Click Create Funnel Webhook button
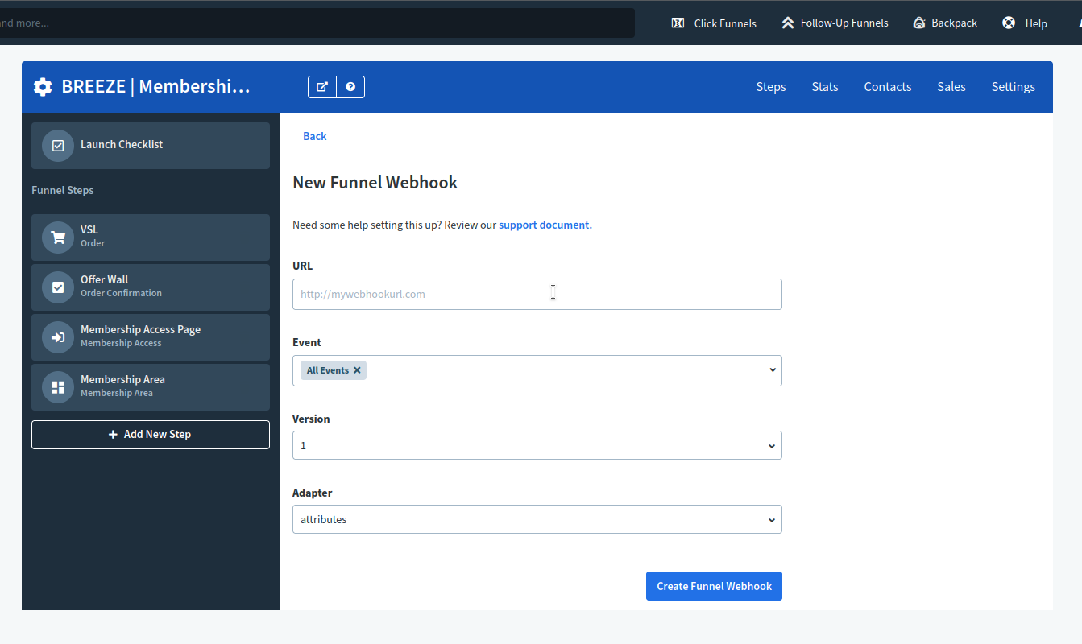1082x644 pixels. 714,586
